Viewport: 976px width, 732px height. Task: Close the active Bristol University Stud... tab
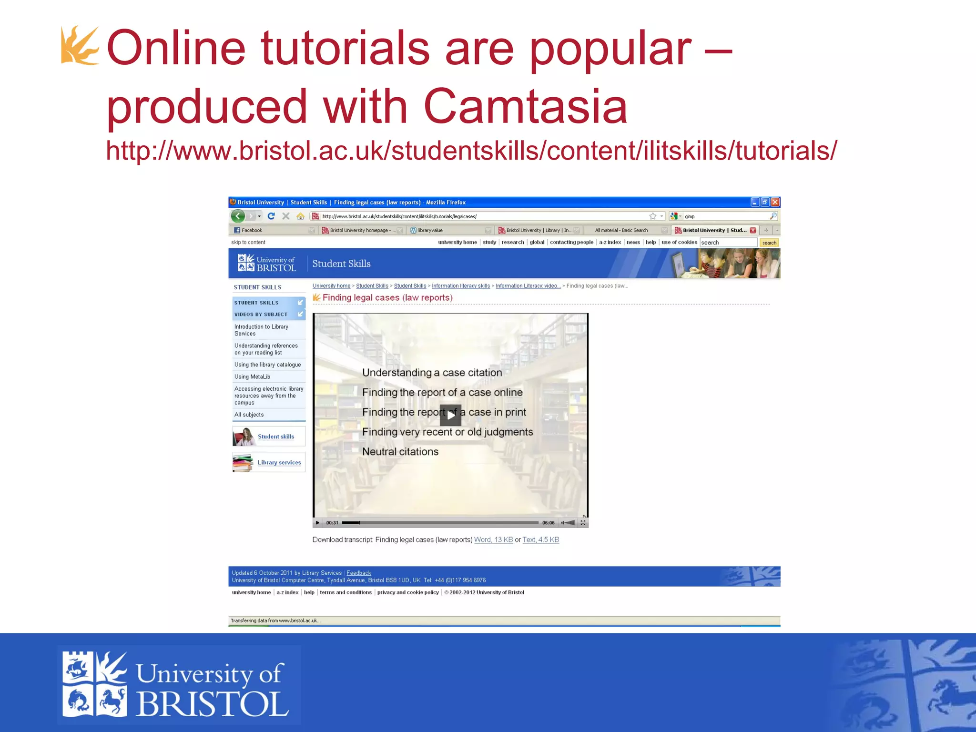[753, 230]
